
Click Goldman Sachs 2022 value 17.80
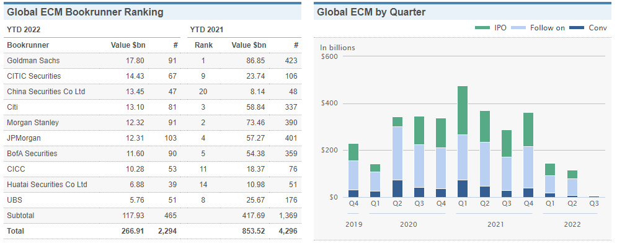136,61
